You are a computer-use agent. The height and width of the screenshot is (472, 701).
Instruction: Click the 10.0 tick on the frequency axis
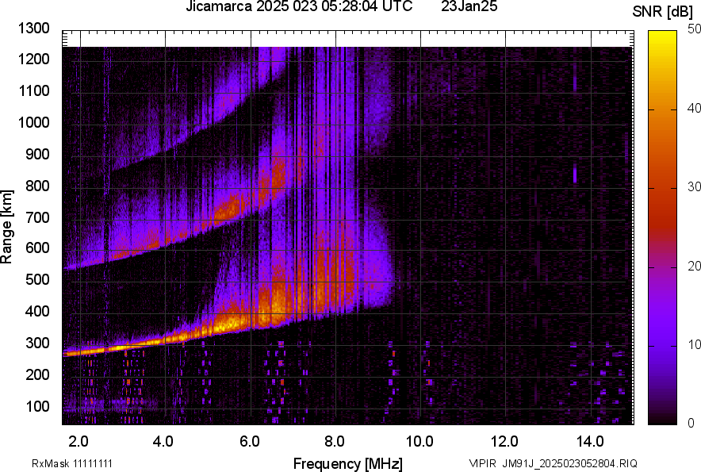point(419,440)
